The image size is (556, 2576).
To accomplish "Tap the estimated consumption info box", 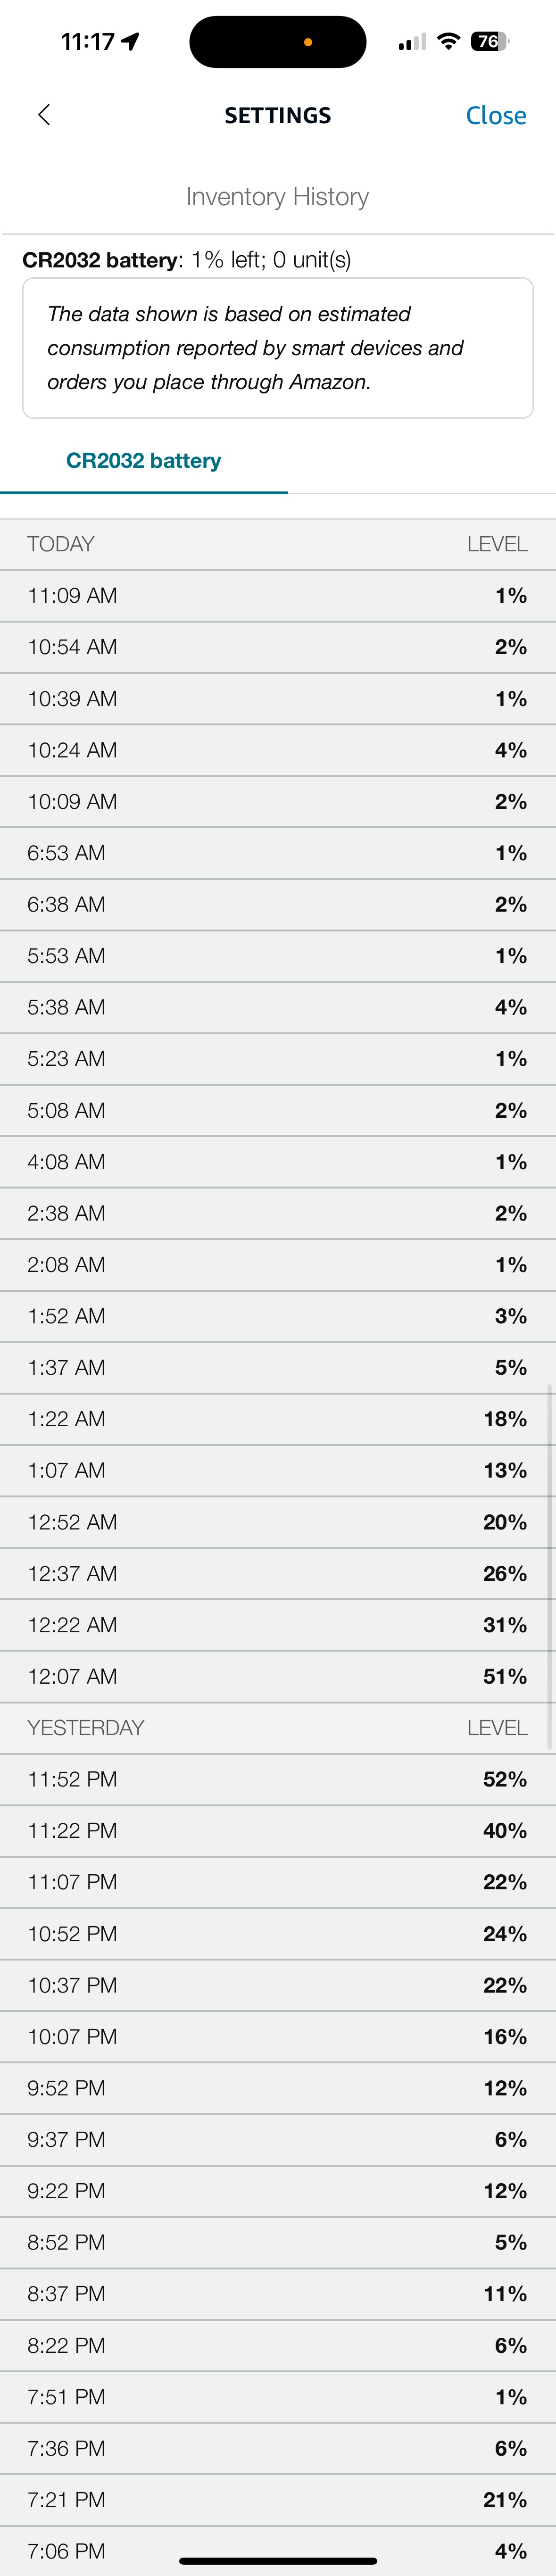I will coord(277,348).
